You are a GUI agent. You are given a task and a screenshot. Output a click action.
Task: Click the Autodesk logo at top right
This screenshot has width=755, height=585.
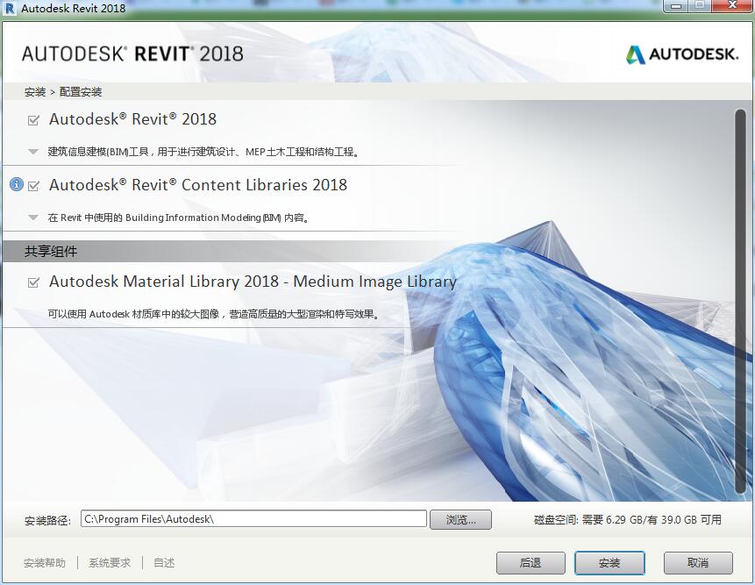tap(681, 53)
